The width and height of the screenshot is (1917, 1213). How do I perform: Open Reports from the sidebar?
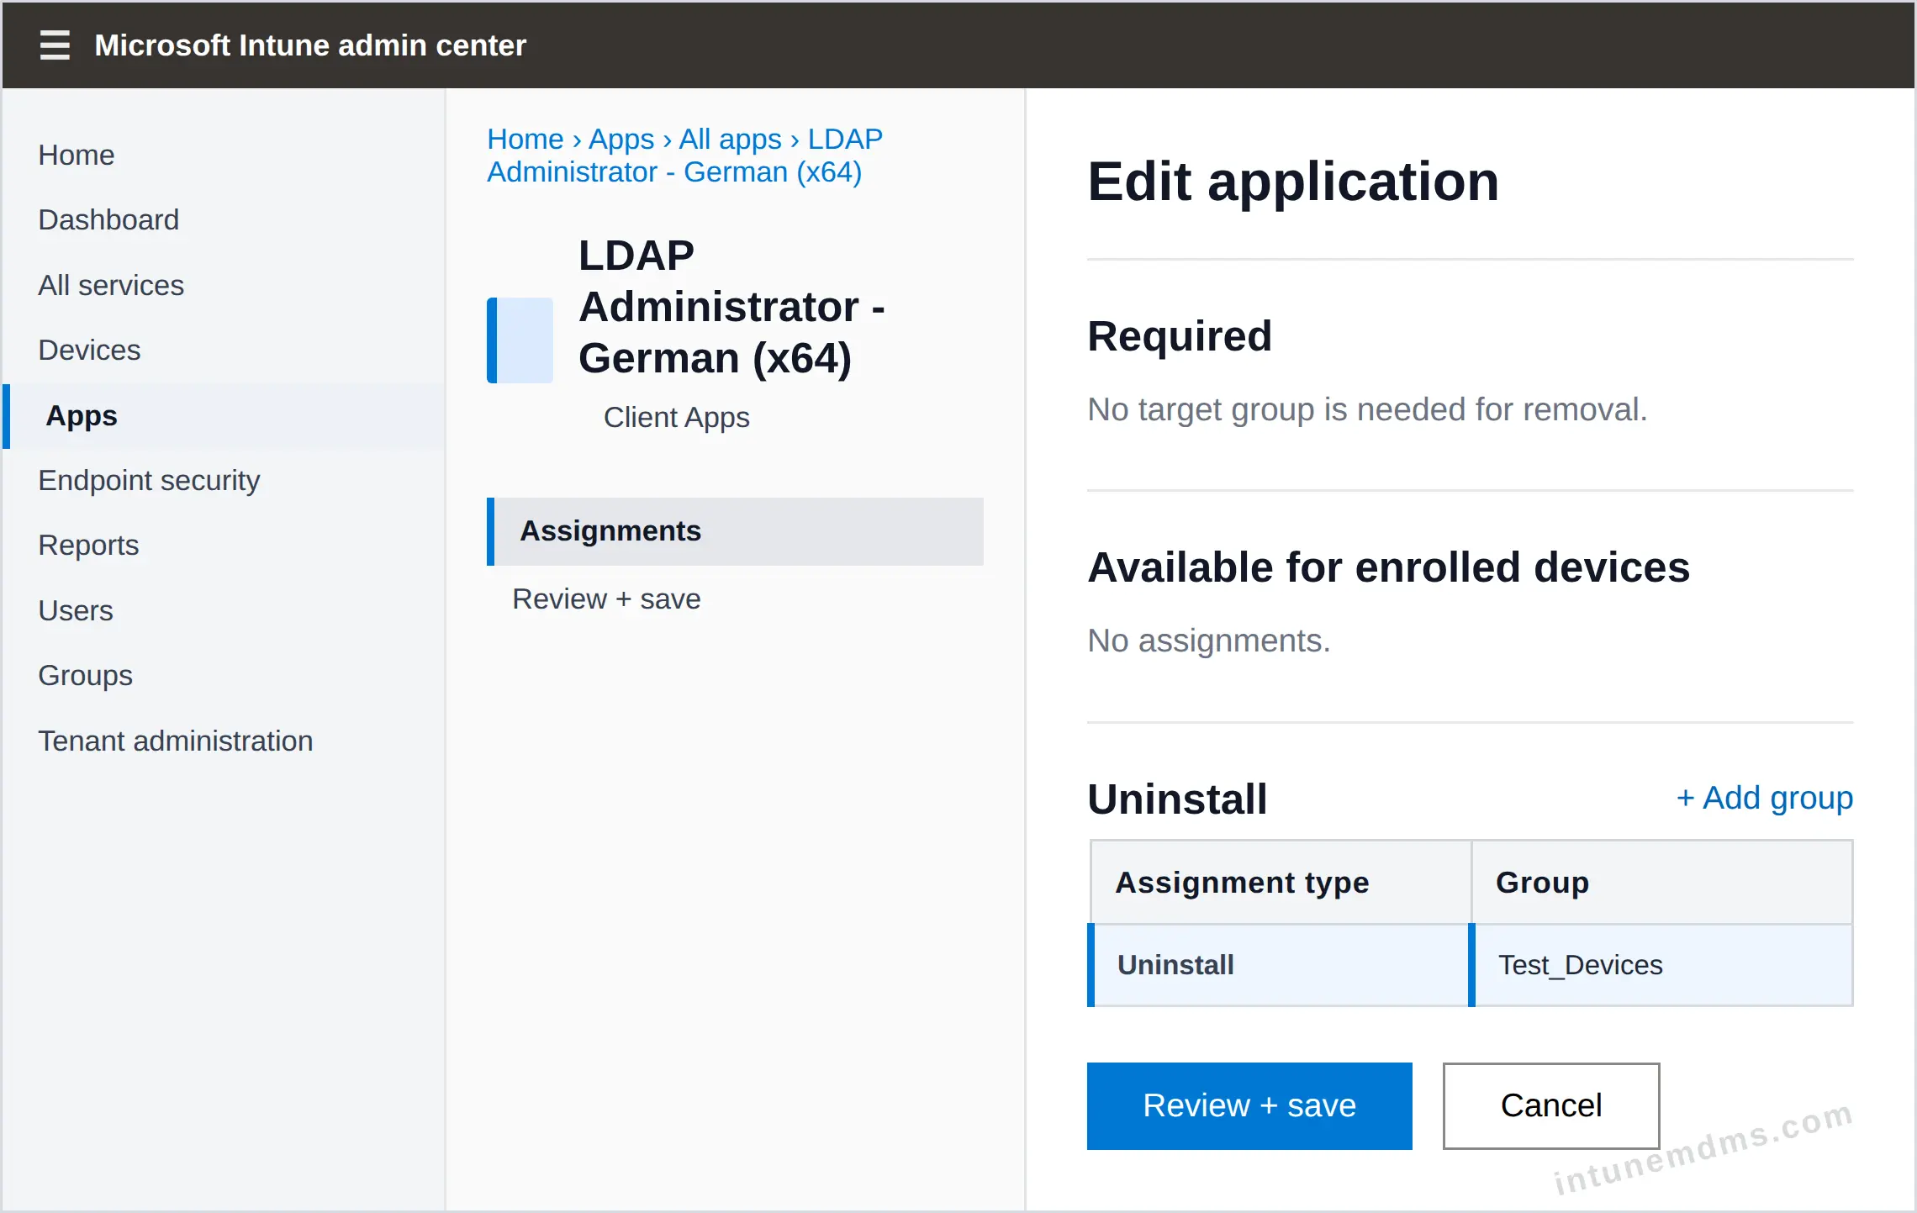click(88, 546)
